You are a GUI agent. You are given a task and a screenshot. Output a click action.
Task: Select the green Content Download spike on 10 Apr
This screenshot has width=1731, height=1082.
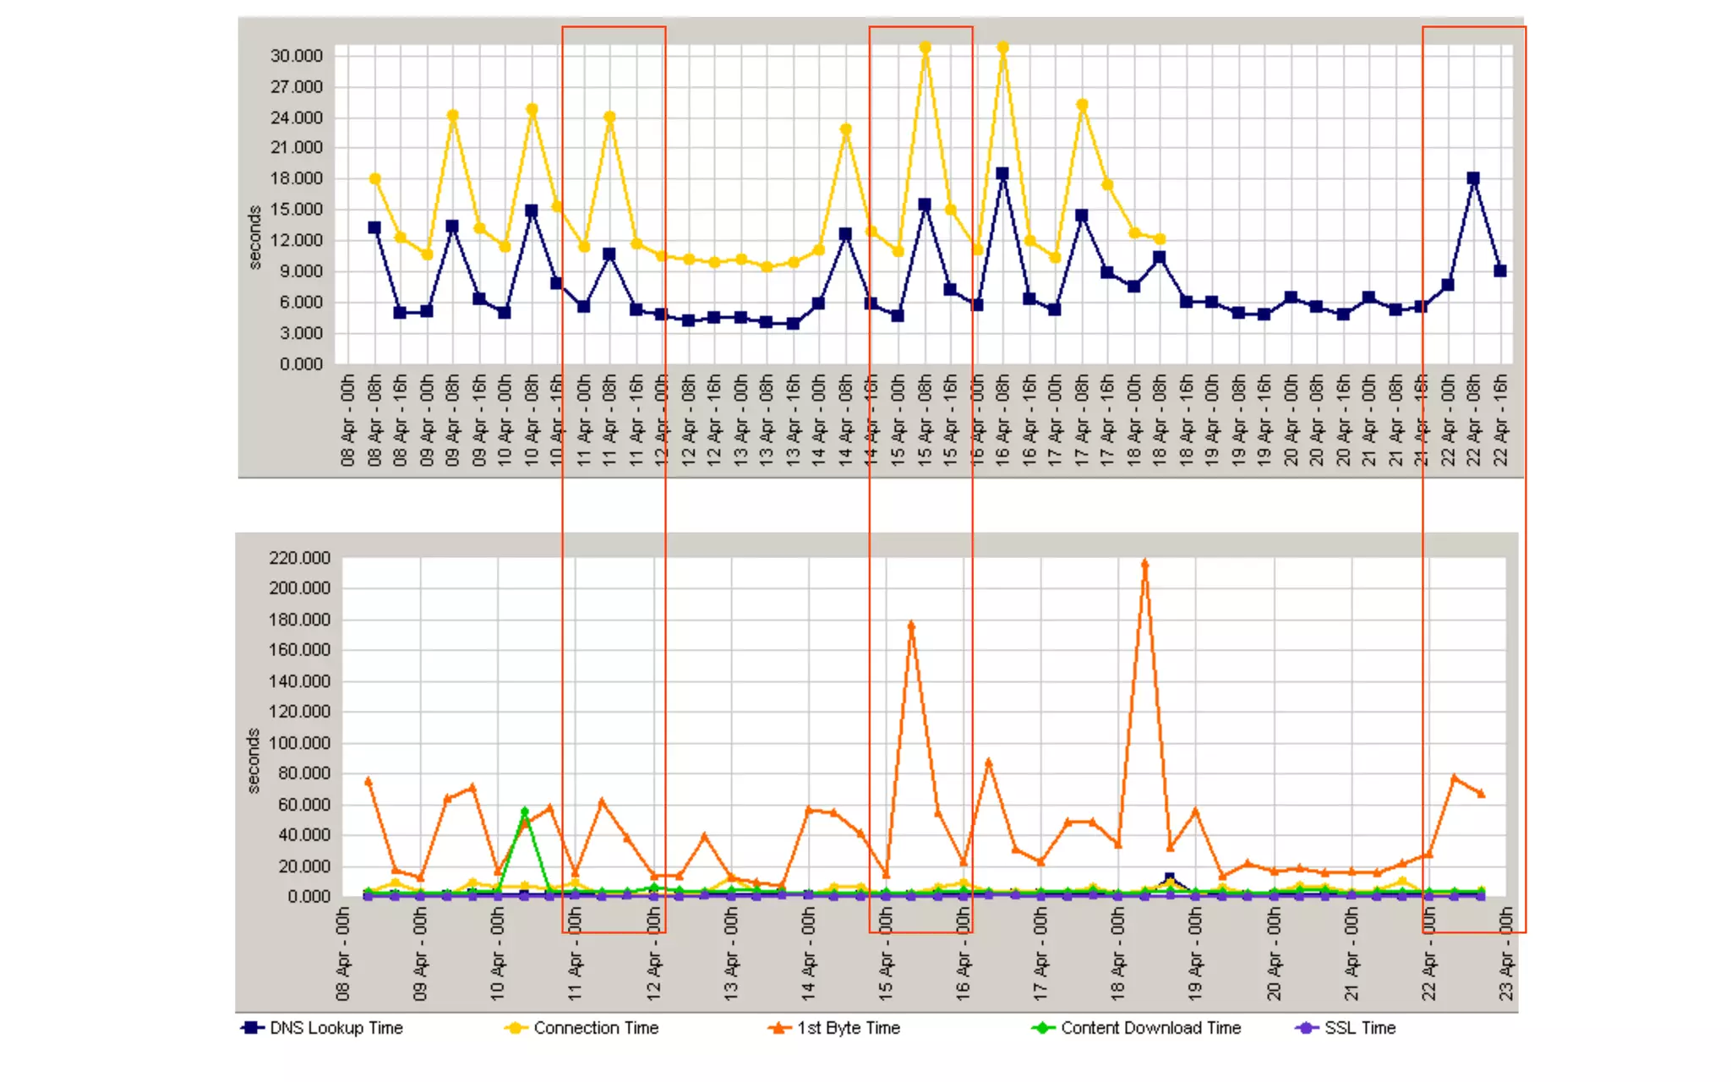pyautogui.click(x=524, y=811)
